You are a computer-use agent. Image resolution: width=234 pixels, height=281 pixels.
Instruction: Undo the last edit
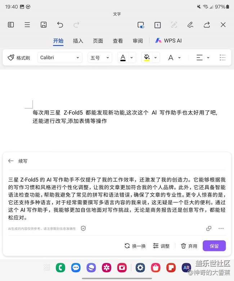coord(60,25)
